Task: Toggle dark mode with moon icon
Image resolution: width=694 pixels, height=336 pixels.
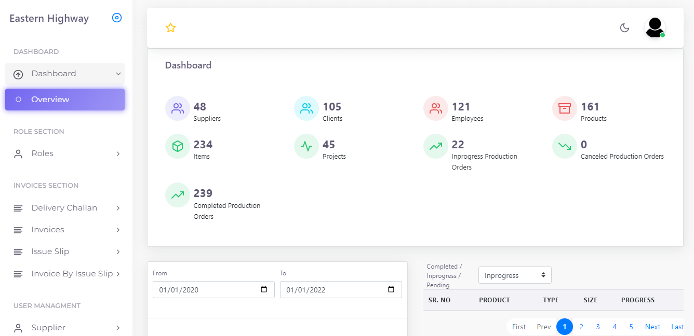Action: tap(625, 28)
